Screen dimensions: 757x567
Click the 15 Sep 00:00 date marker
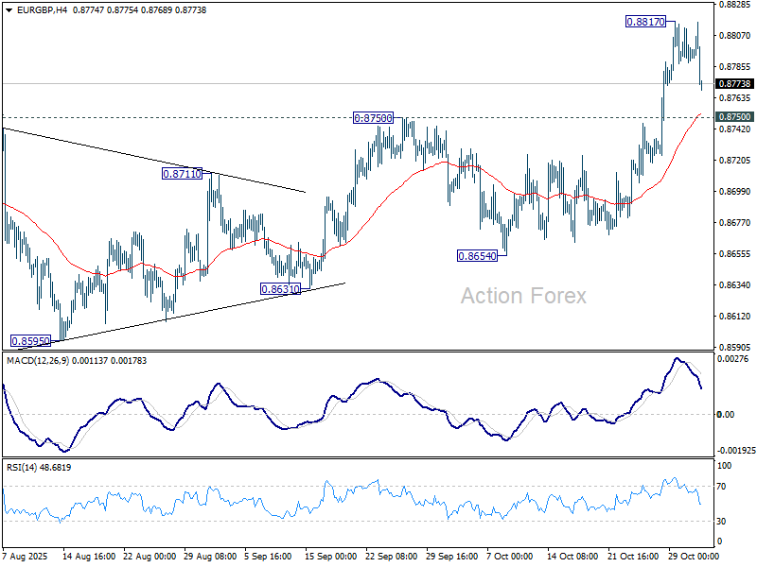[331, 557]
